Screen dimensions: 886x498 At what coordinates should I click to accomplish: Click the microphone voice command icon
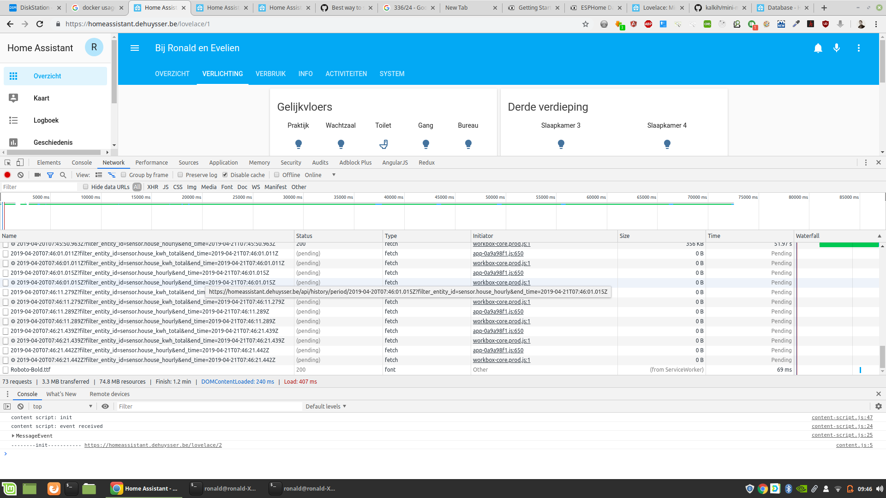tap(836, 48)
